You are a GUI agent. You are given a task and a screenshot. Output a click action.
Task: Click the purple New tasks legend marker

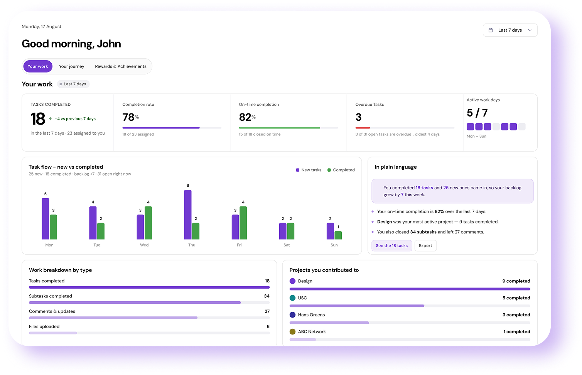click(x=297, y=170)
